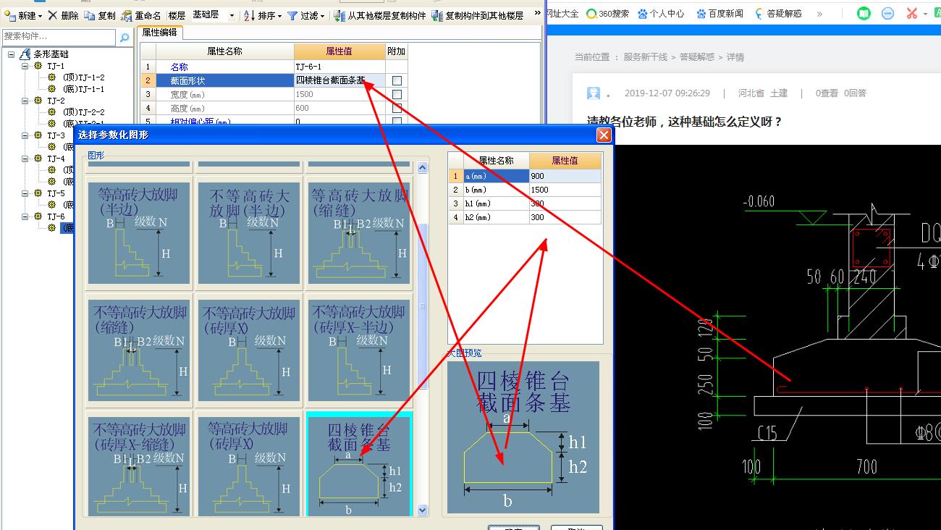This screenshot has width=941, height=530.
Task: Click copy components from other floors icon
Action: (339, 15)
